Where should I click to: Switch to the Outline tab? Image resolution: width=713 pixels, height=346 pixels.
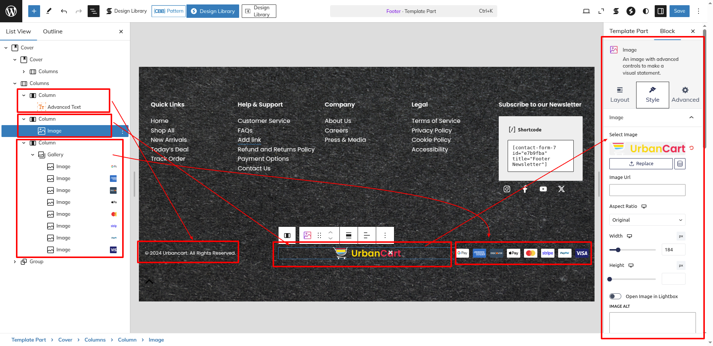tap(53, 32)
